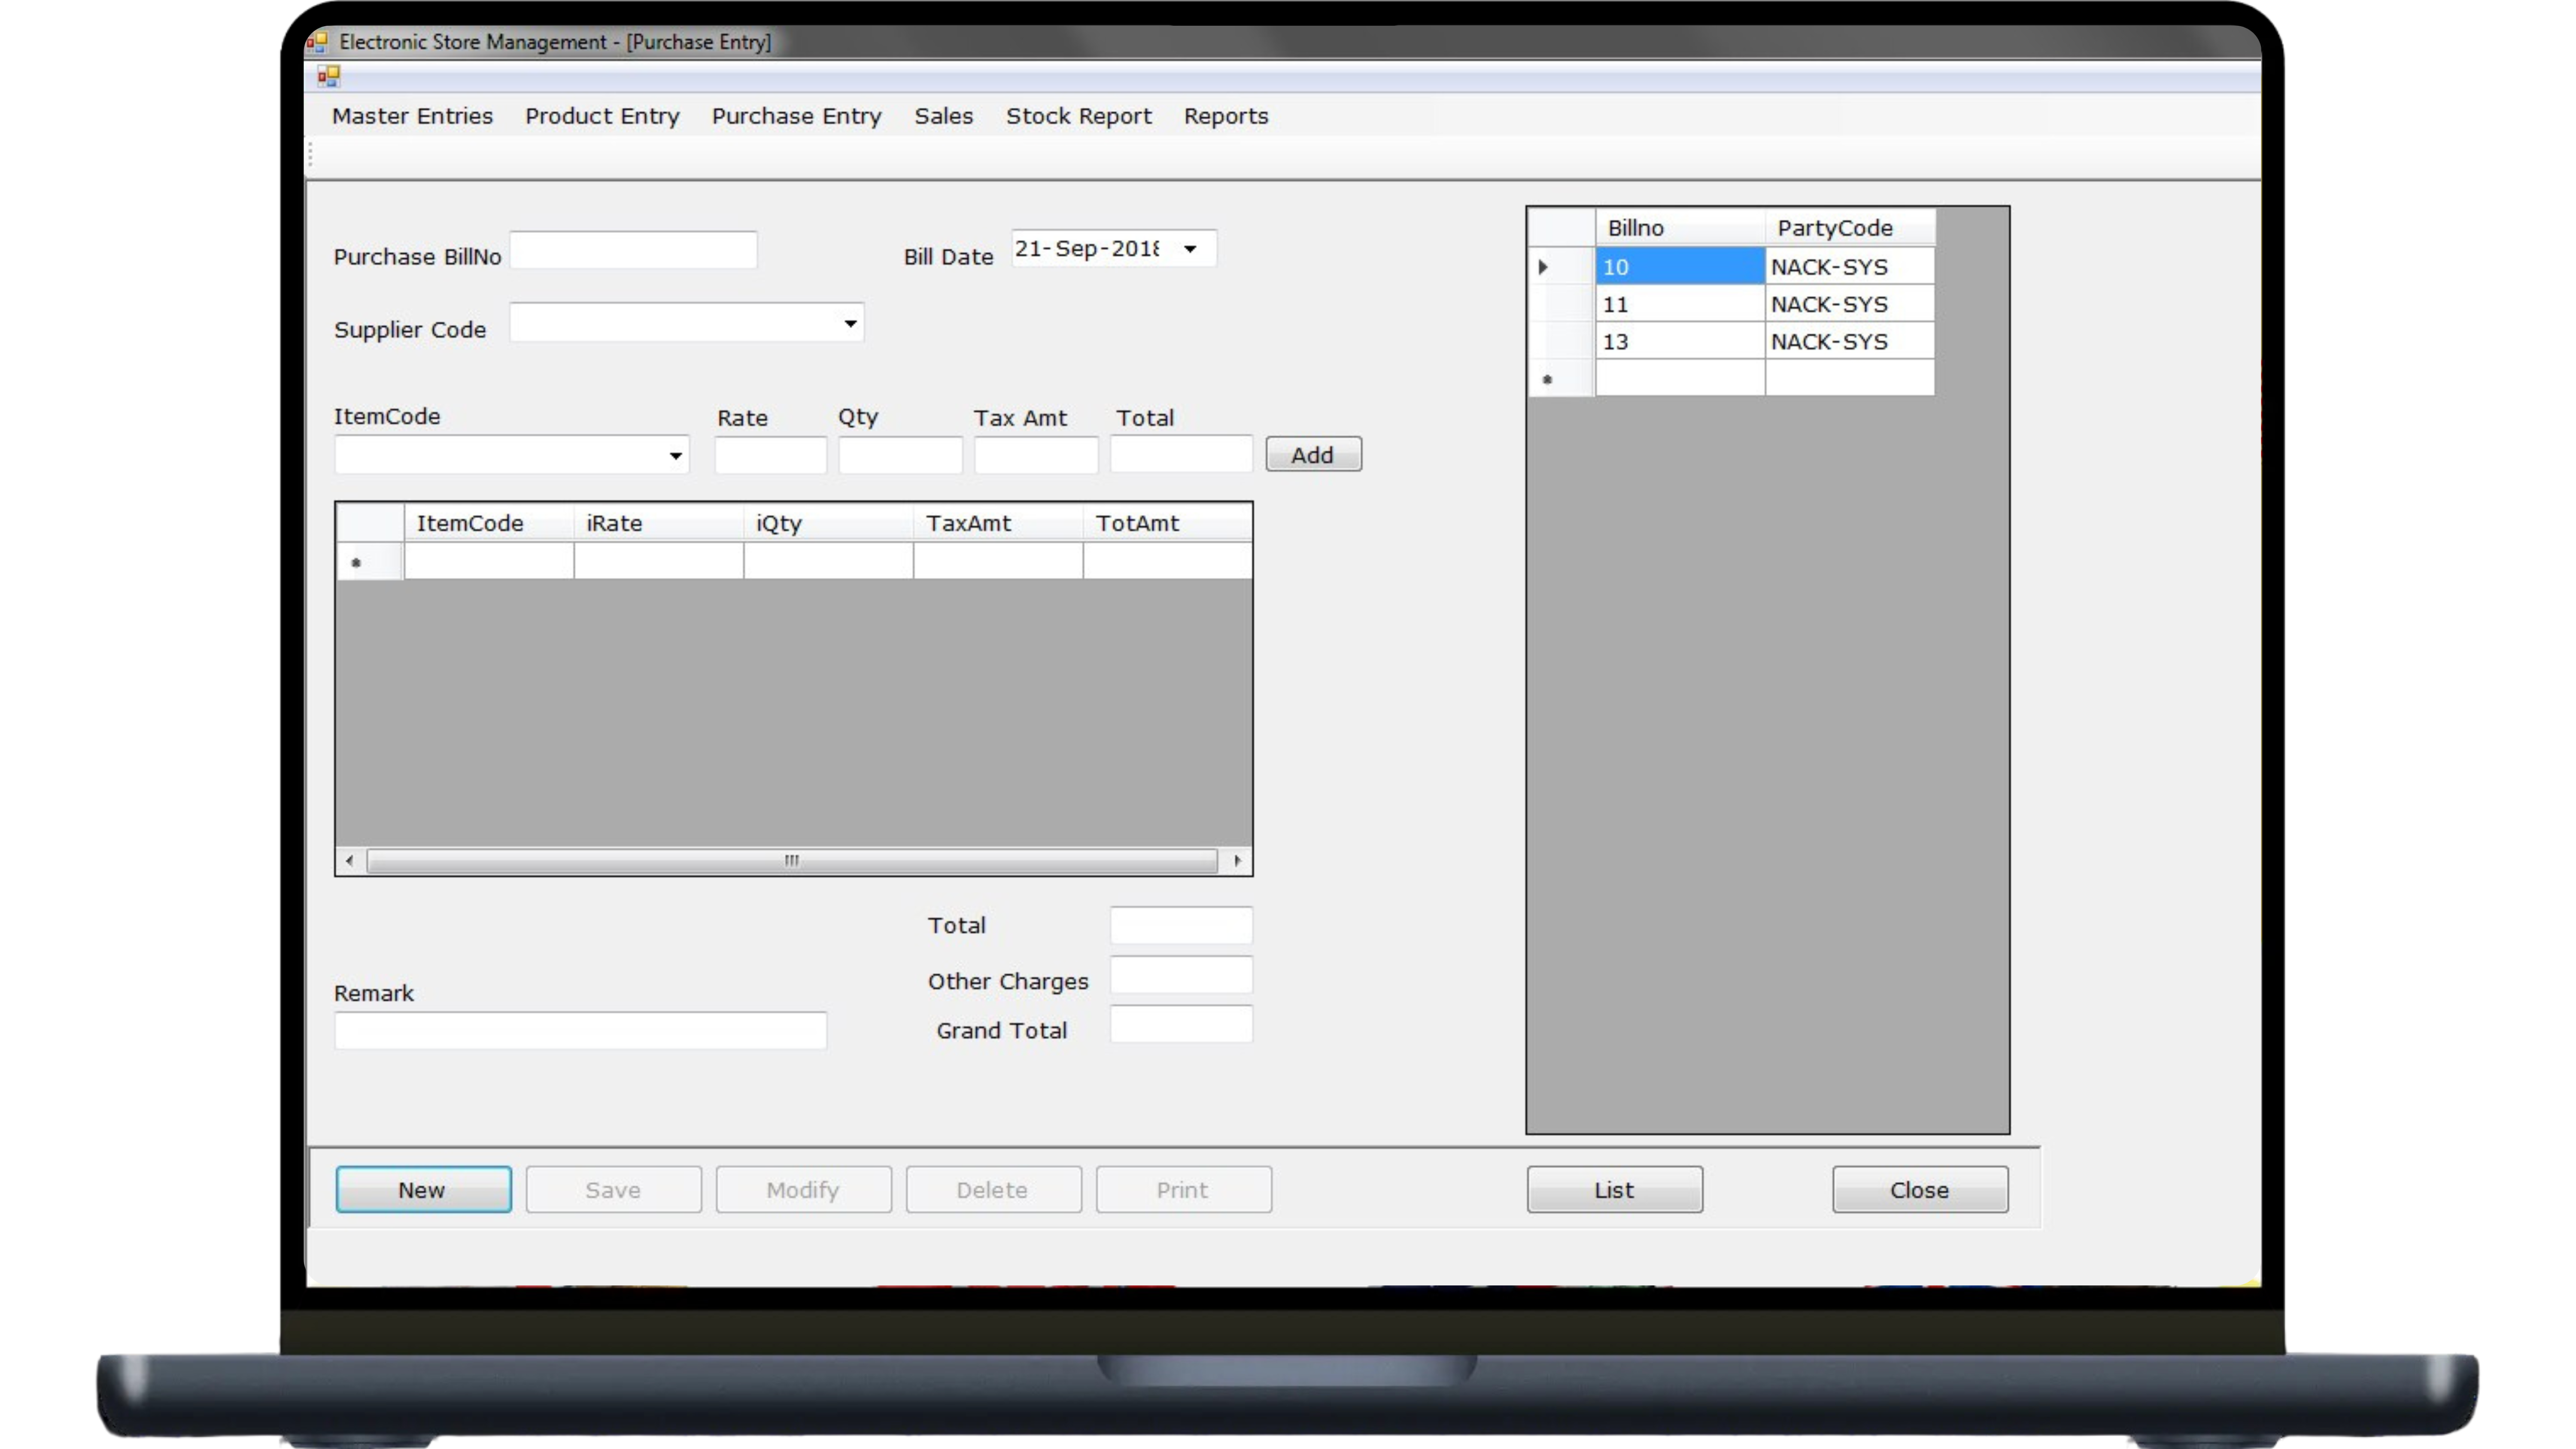2576x1449 pixels.
Task: Click the Remark text field
Action: (x=580, y=1031)
